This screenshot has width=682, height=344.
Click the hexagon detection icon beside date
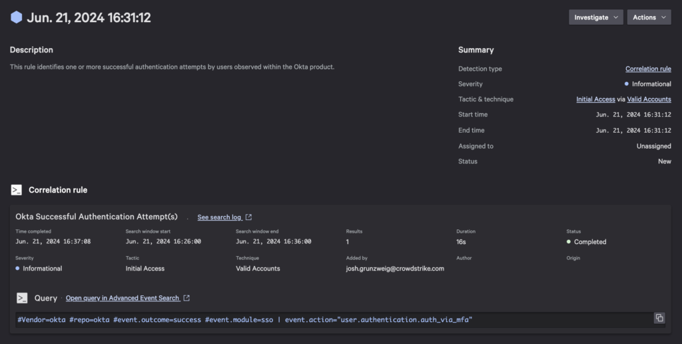(16, 17)
